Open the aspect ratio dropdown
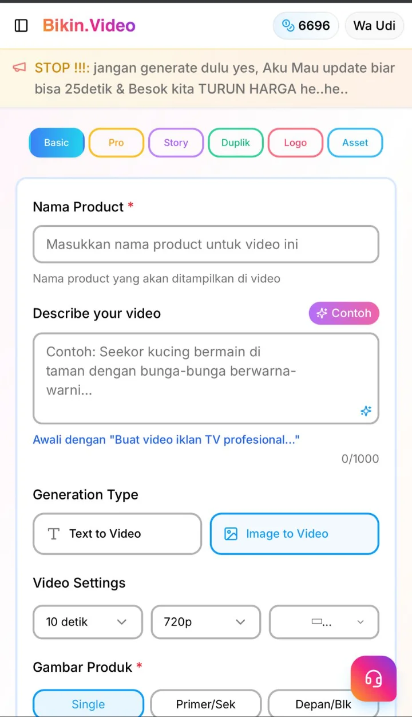412x717 pixels. tap(324, 622)
